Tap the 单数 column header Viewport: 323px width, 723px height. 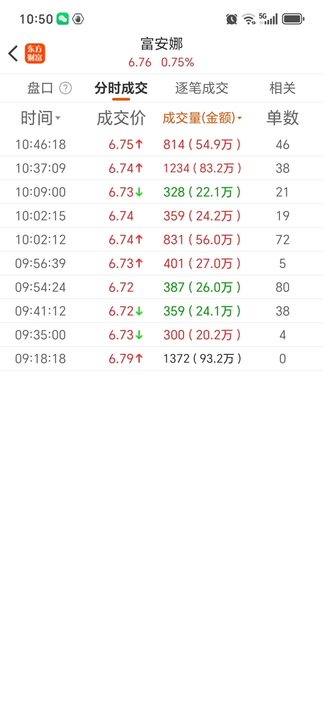283,118
